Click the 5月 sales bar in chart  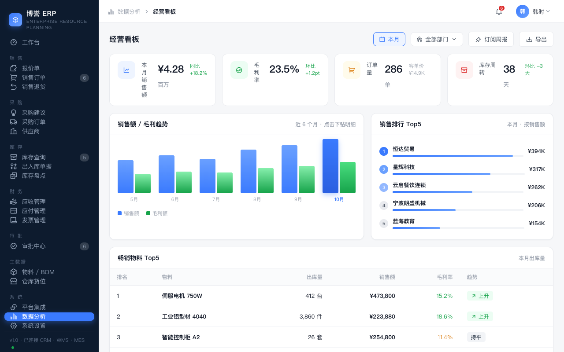click(126, 177)
